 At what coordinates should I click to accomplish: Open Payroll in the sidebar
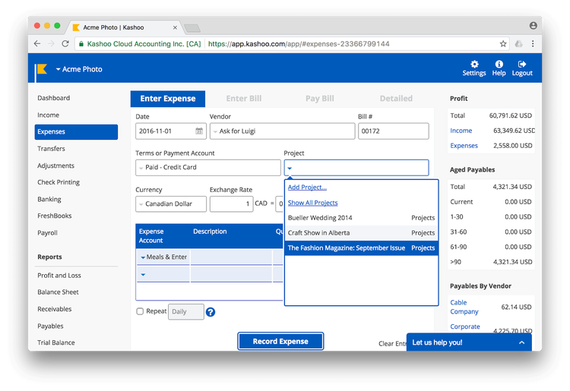(47, 233)
